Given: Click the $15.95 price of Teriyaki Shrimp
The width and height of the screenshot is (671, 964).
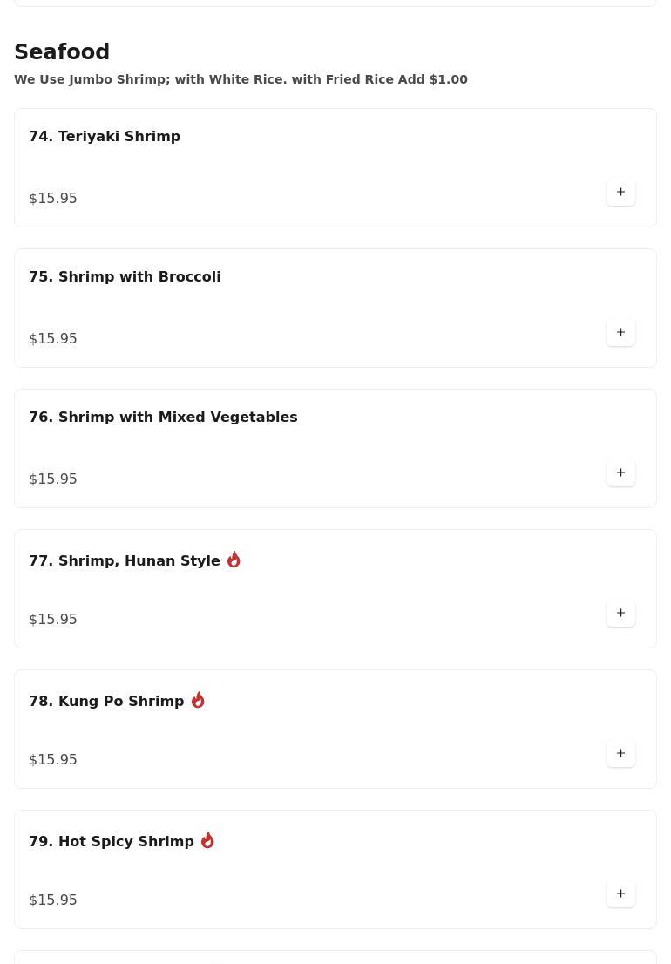Looking at the screenshot, I should pos(53,199).
